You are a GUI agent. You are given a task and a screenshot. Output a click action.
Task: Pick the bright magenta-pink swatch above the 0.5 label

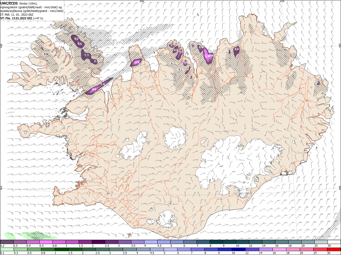pos(46,242)
